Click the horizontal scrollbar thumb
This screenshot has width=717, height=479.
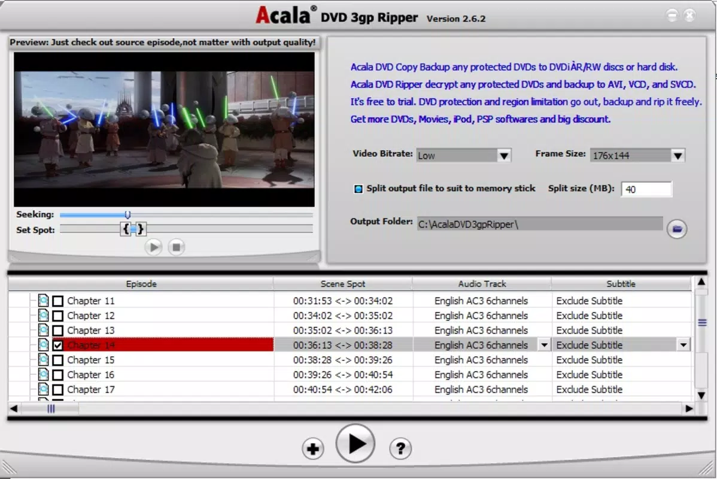pyautogui.click(x=51, y=408)
